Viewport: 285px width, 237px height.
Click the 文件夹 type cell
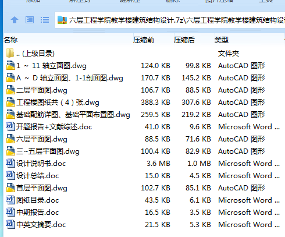coord(229,54)
